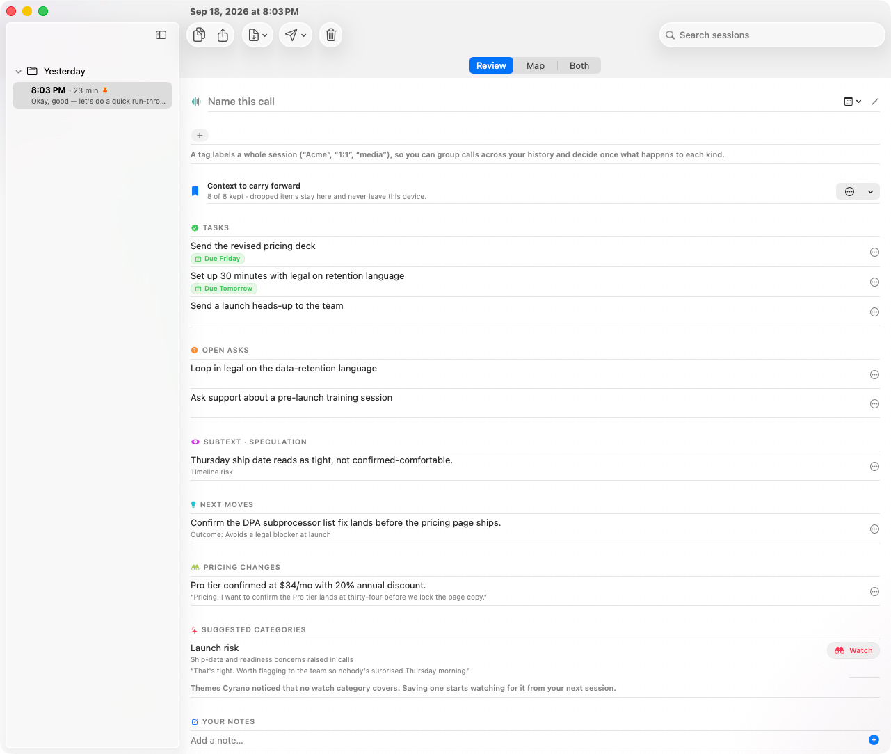Click Pro tier confirmed at $34/mo text
Viewport: 891px width, 754px height.
[x=308, y=586]
